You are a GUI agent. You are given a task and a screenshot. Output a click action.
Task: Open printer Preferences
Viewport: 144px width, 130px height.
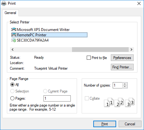(122, 58)
